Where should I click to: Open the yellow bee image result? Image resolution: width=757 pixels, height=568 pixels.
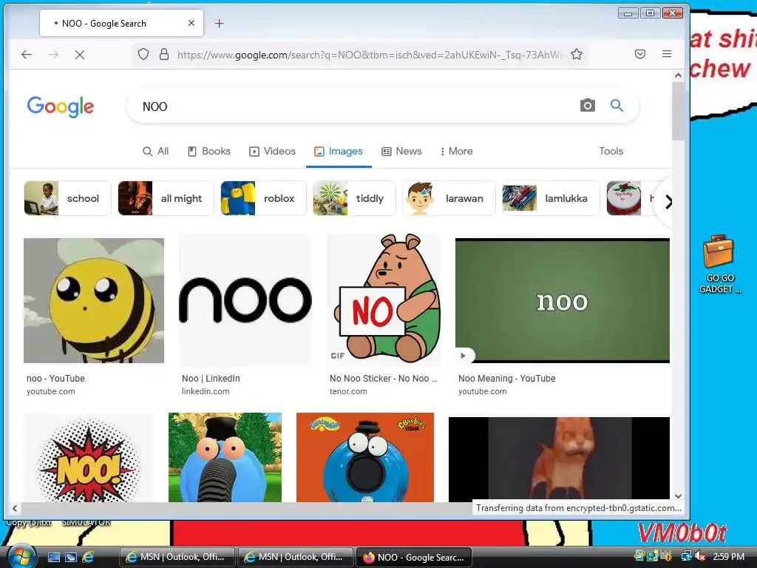(94, 300)
